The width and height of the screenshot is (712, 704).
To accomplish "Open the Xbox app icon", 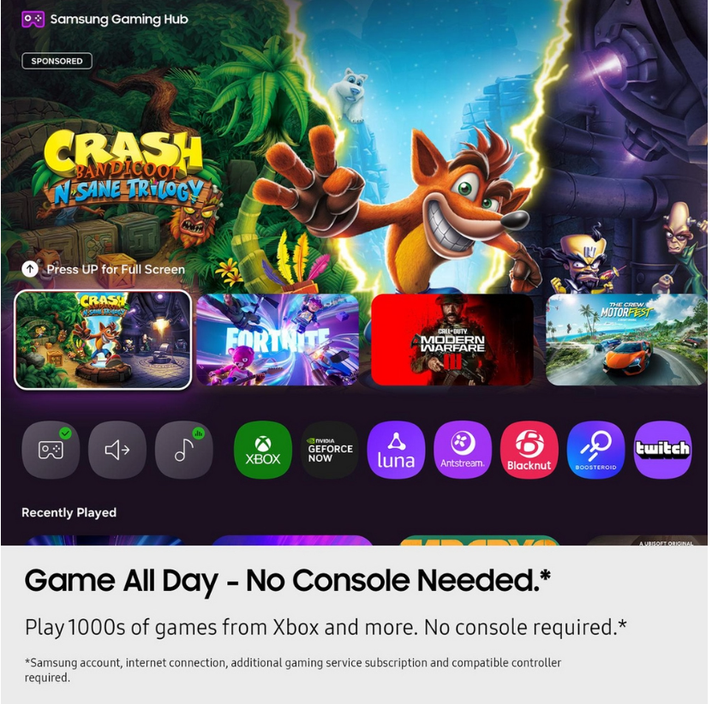I will (263, 450).
